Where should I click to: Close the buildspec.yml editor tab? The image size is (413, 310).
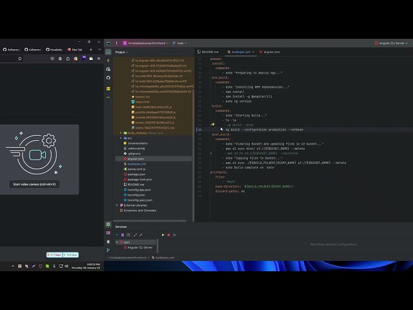pos(254,52)
